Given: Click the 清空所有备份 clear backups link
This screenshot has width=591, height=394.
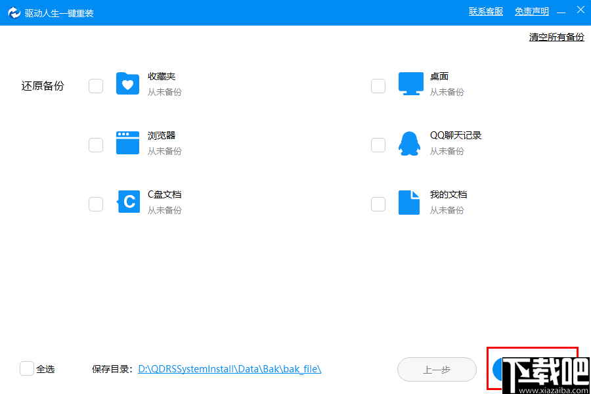Looking at the screenshot, I should point(556,37).
